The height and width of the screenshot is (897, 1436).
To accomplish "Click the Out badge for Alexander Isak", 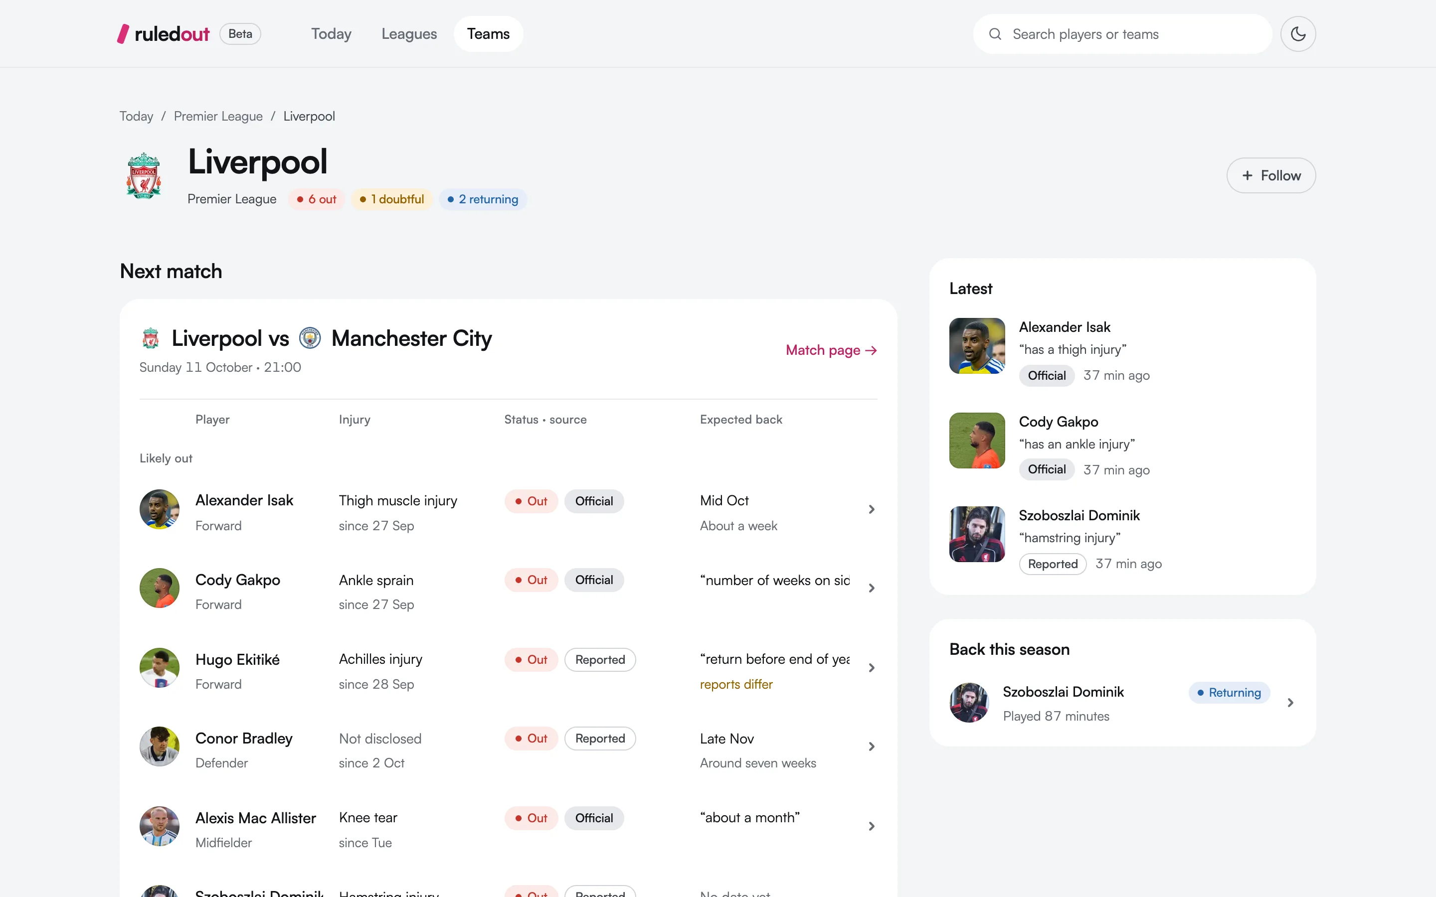I will coord(531,501).
